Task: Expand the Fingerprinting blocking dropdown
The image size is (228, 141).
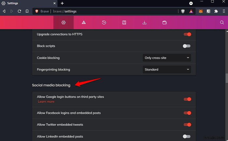Action: [167, 70]
